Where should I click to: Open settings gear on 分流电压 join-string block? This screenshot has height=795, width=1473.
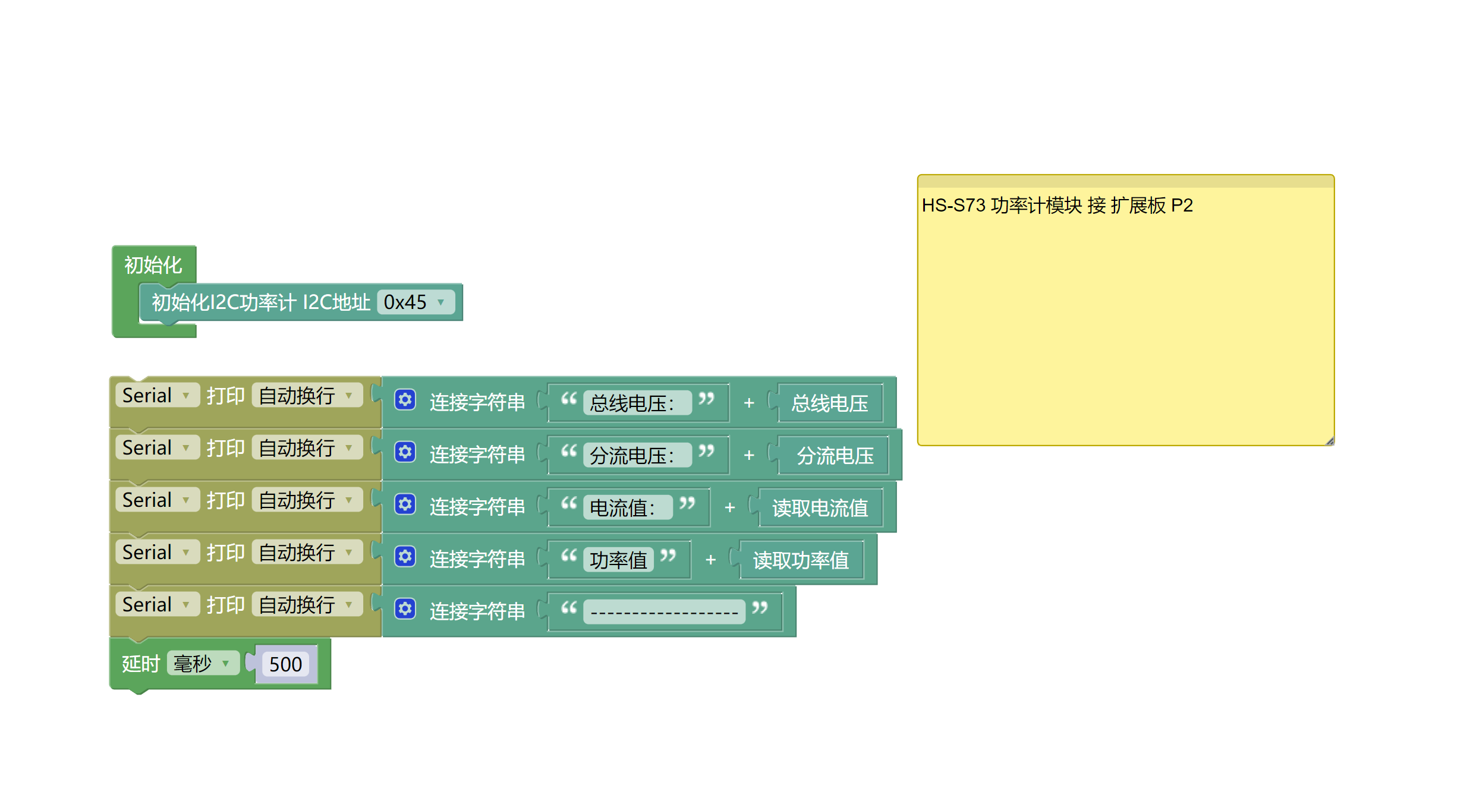[x=405, y=453]
